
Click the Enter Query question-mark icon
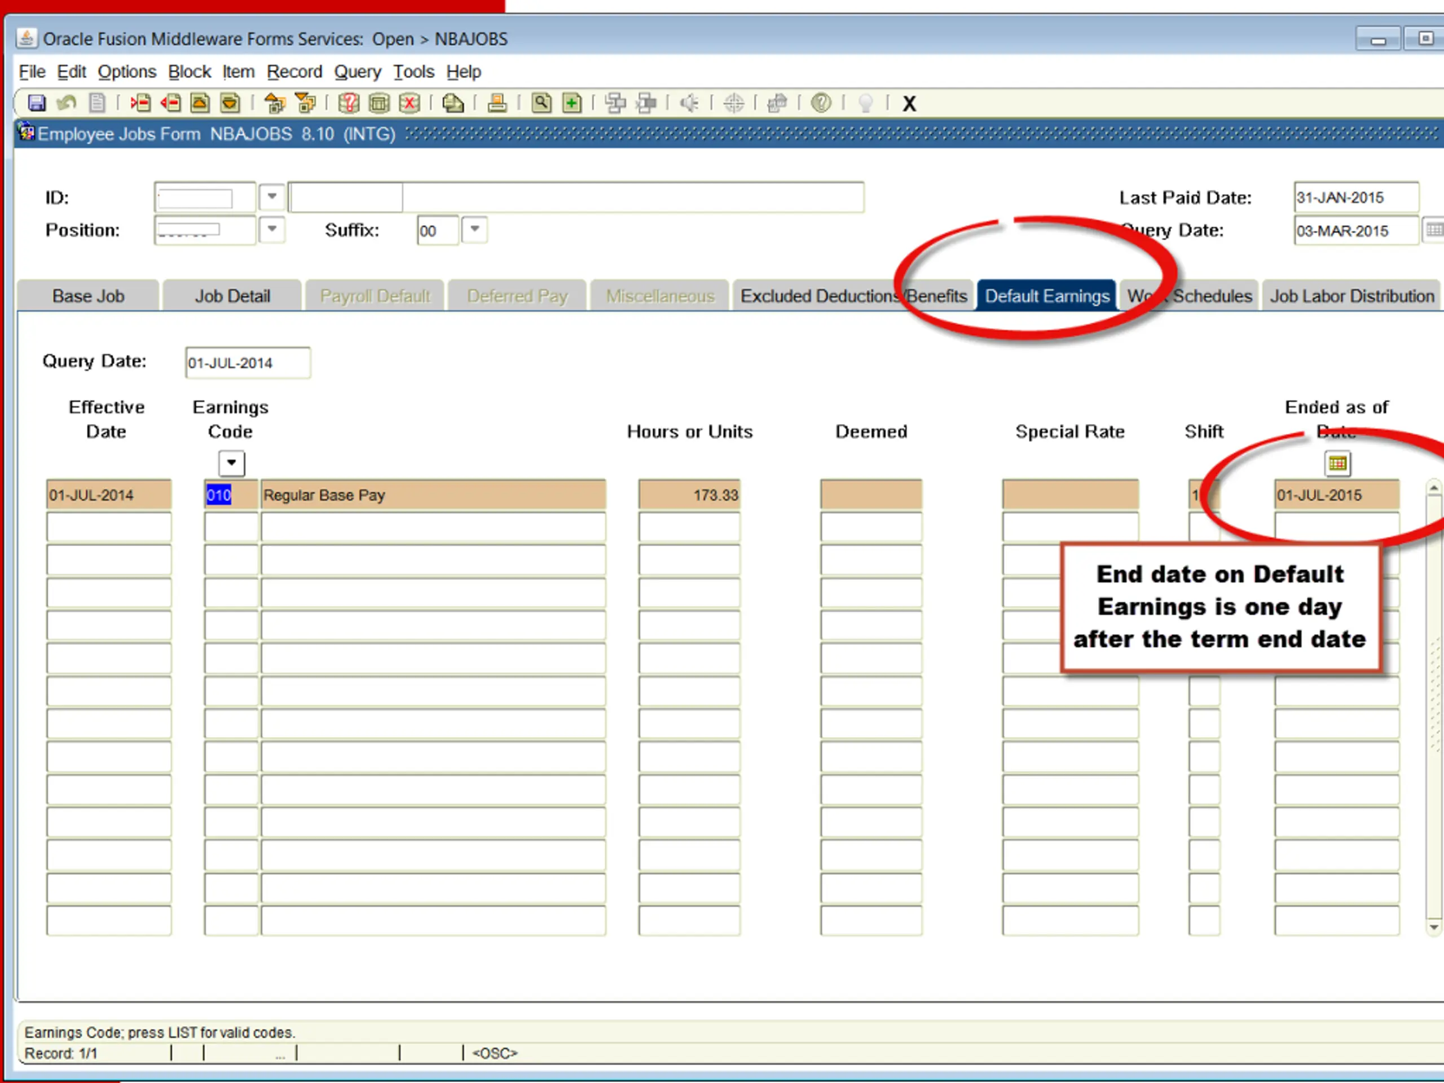pyautogui.click(x=349, y=103)
